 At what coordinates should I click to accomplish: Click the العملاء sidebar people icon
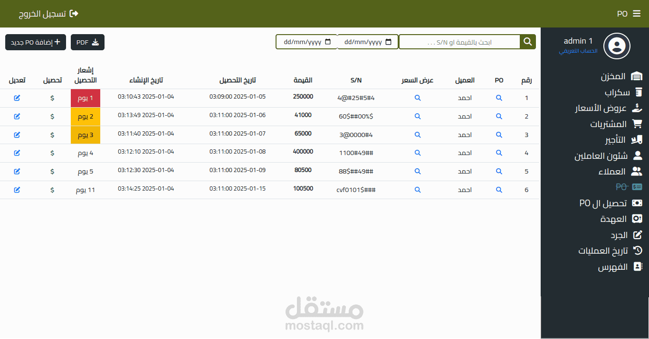click(x=636, y=171)
